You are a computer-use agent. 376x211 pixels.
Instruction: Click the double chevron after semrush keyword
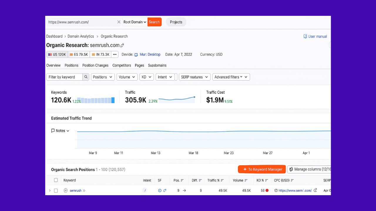(84, 190)
